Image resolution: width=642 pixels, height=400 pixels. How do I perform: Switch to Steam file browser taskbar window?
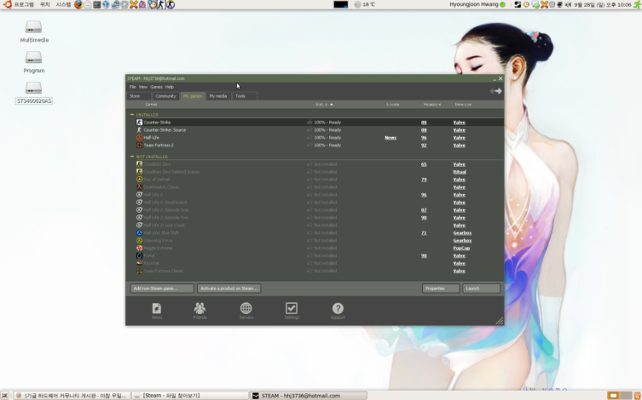(x=190, y=396)
